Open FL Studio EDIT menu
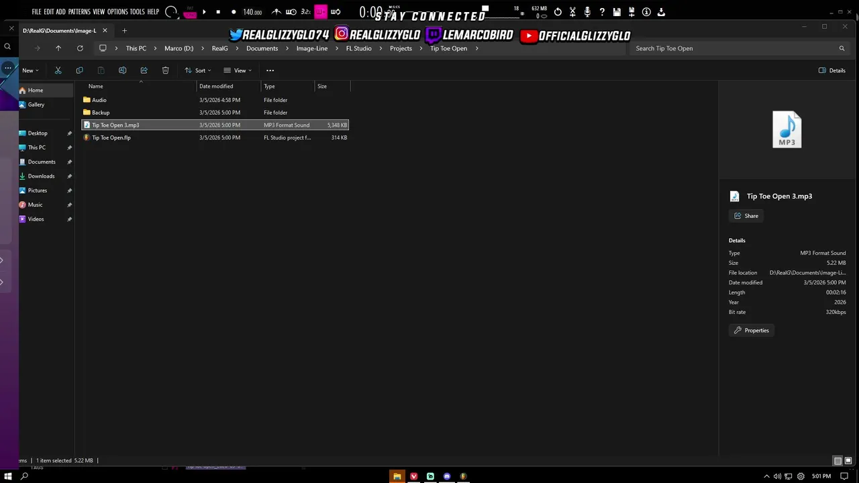 [x=49, y=12]
